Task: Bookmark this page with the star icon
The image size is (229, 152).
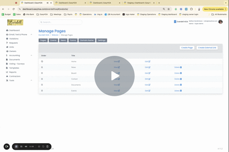Action: (169, 9)
